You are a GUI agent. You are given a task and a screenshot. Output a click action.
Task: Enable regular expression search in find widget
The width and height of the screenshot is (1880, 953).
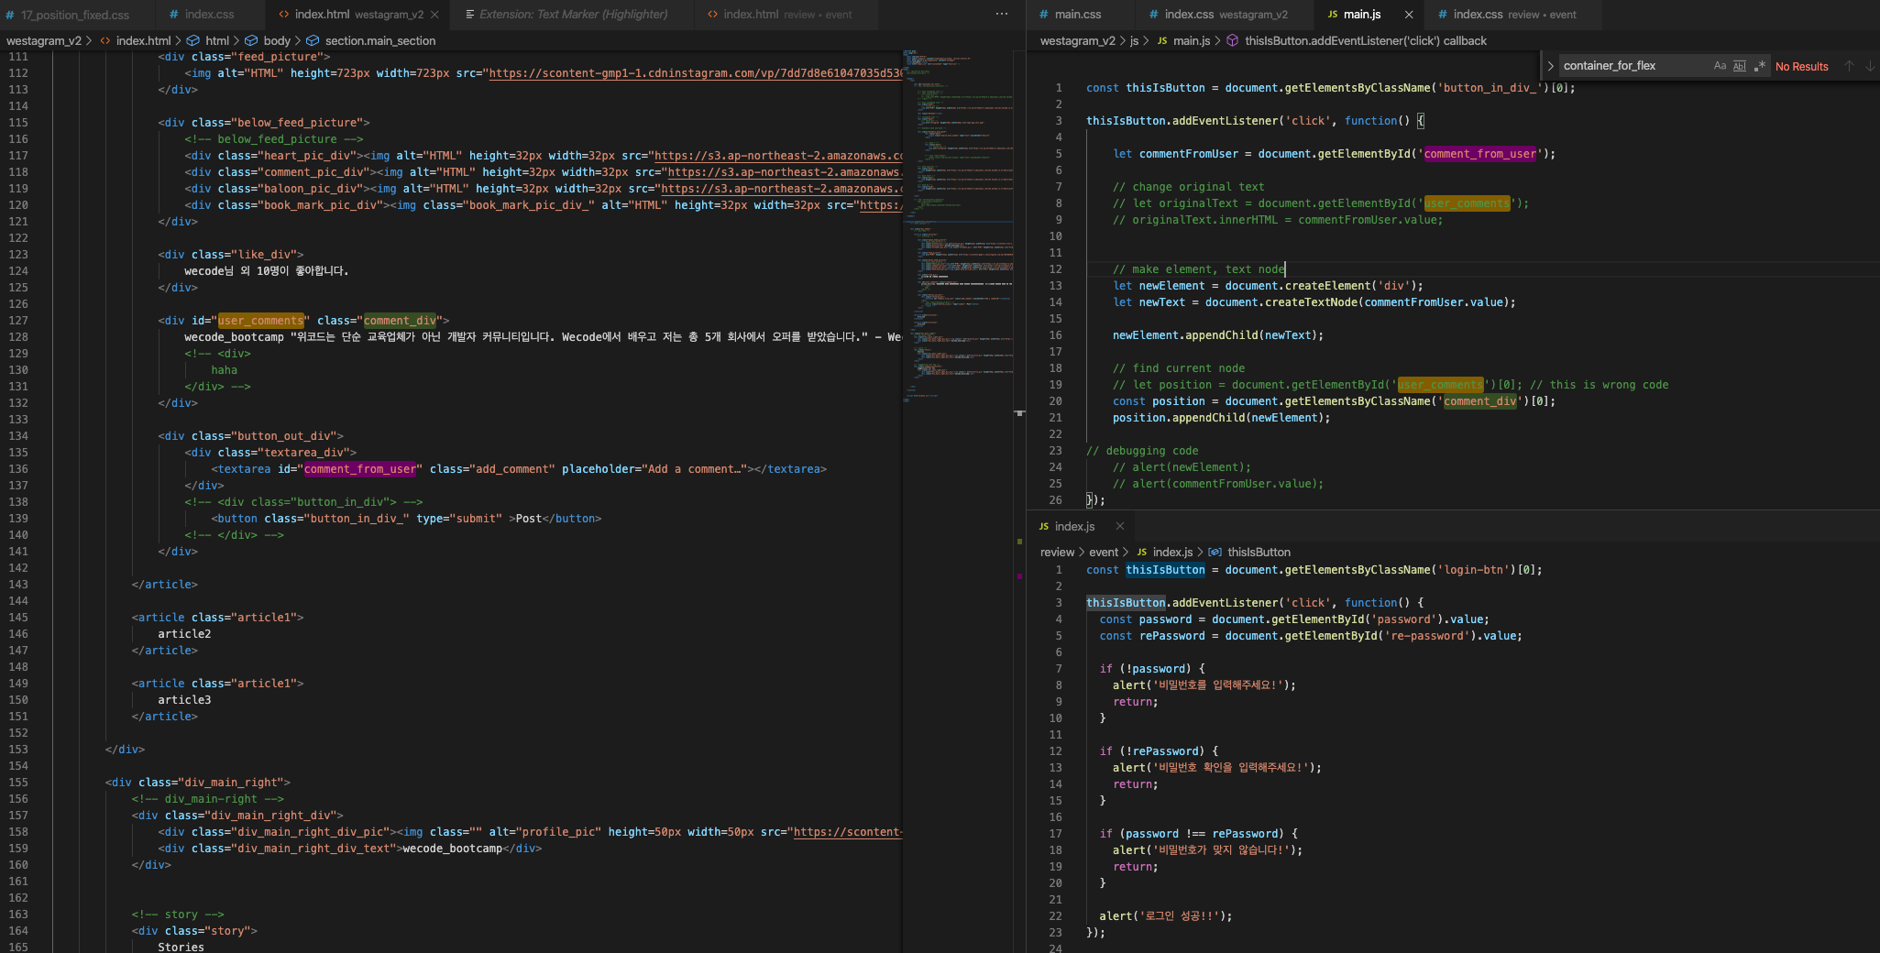click(x=1760, y=66)
